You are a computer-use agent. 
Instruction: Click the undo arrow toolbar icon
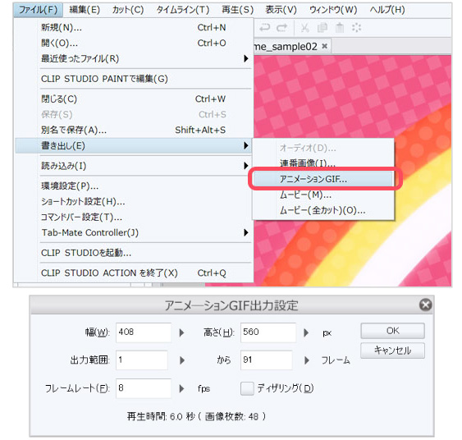point(265,28)
